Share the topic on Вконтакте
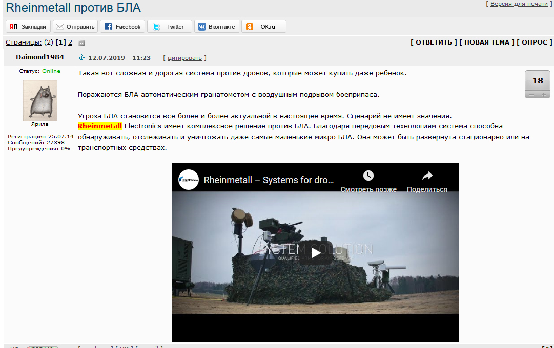Viewport: 554px width, 348px height. (x=217, y=27)
